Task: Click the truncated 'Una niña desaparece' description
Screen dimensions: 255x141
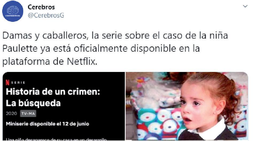Action: (56, 139)
